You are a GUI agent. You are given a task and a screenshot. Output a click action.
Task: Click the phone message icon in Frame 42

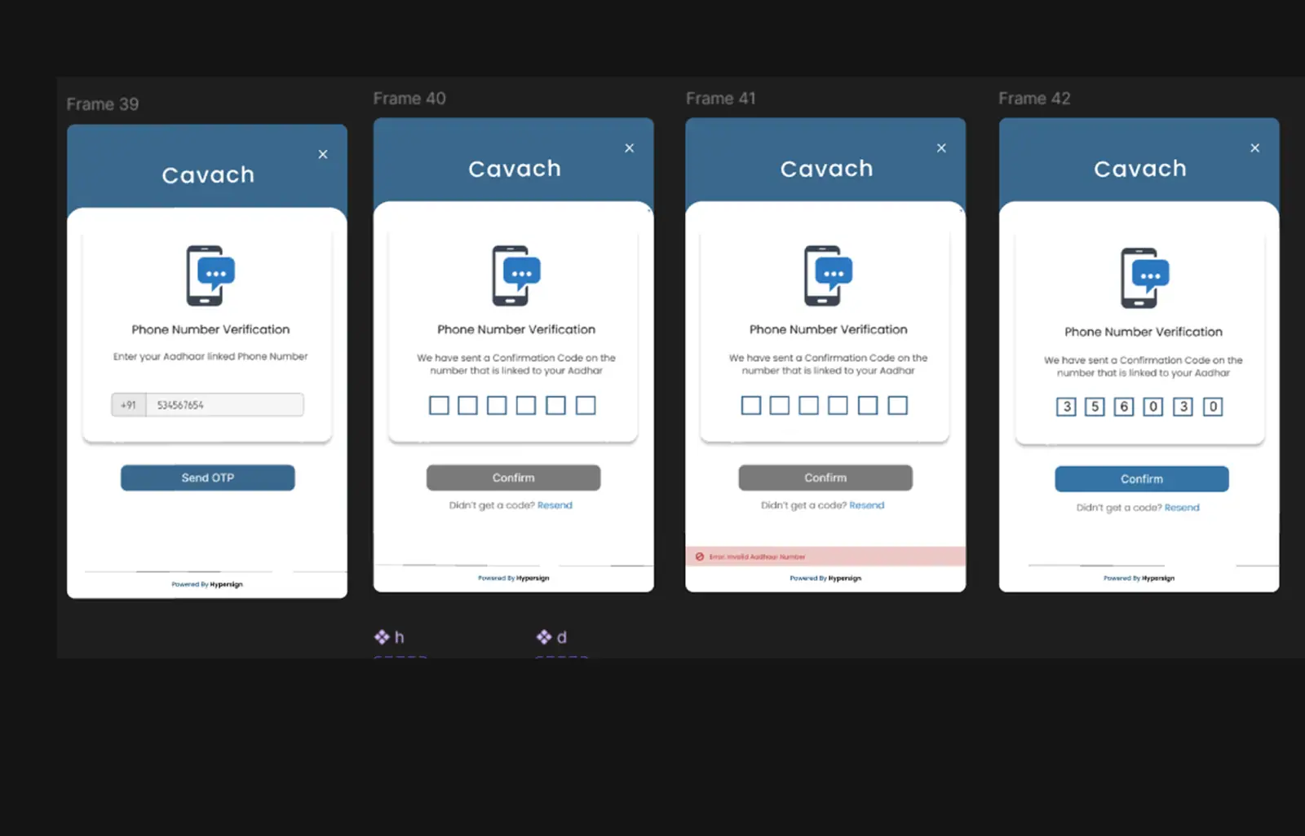1144,278
